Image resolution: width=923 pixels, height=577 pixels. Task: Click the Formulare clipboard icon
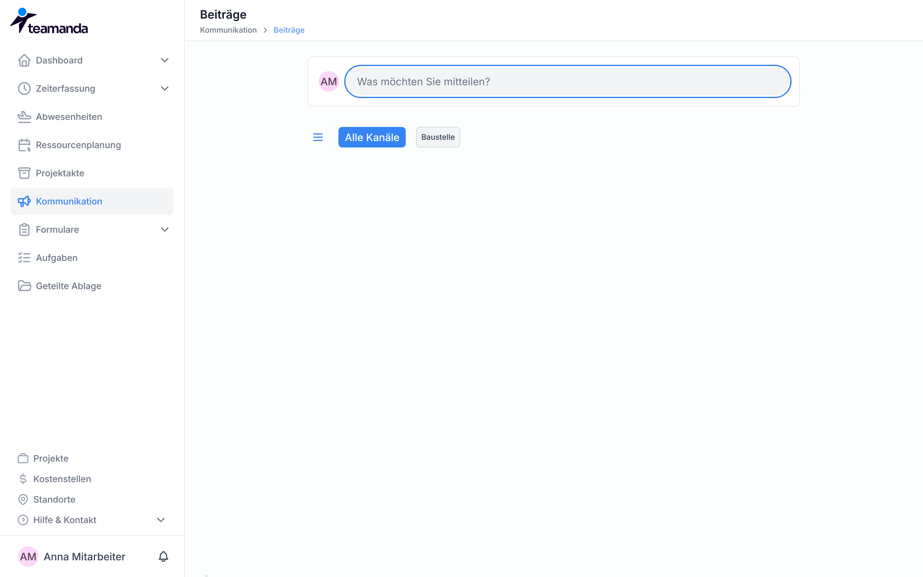pyautogui.click(x=24, y=230)
